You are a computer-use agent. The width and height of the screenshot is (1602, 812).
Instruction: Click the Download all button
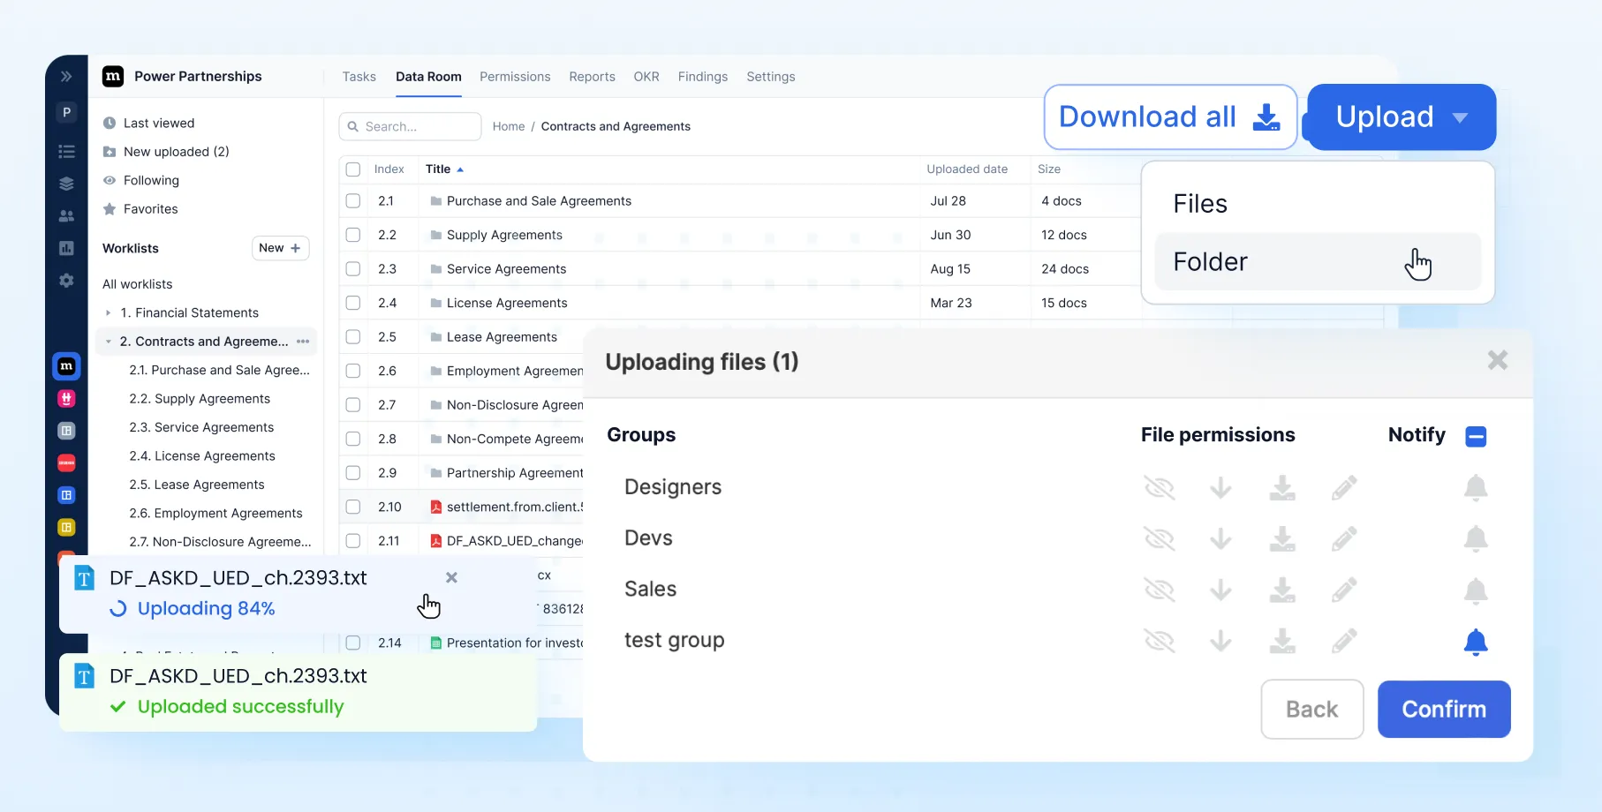coord(1170,117)
